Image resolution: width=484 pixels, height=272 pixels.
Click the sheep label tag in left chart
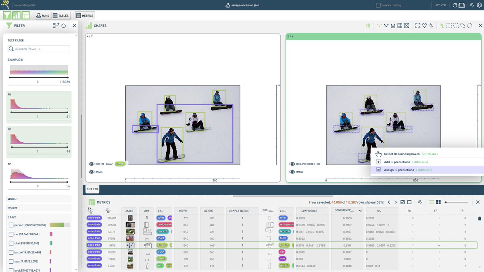coord(120,164)
